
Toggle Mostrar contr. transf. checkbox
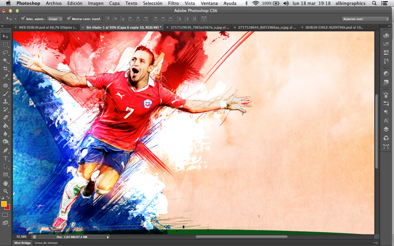click(x=69, y=19)
